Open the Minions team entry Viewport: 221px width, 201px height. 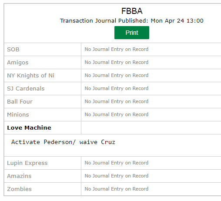18,115
